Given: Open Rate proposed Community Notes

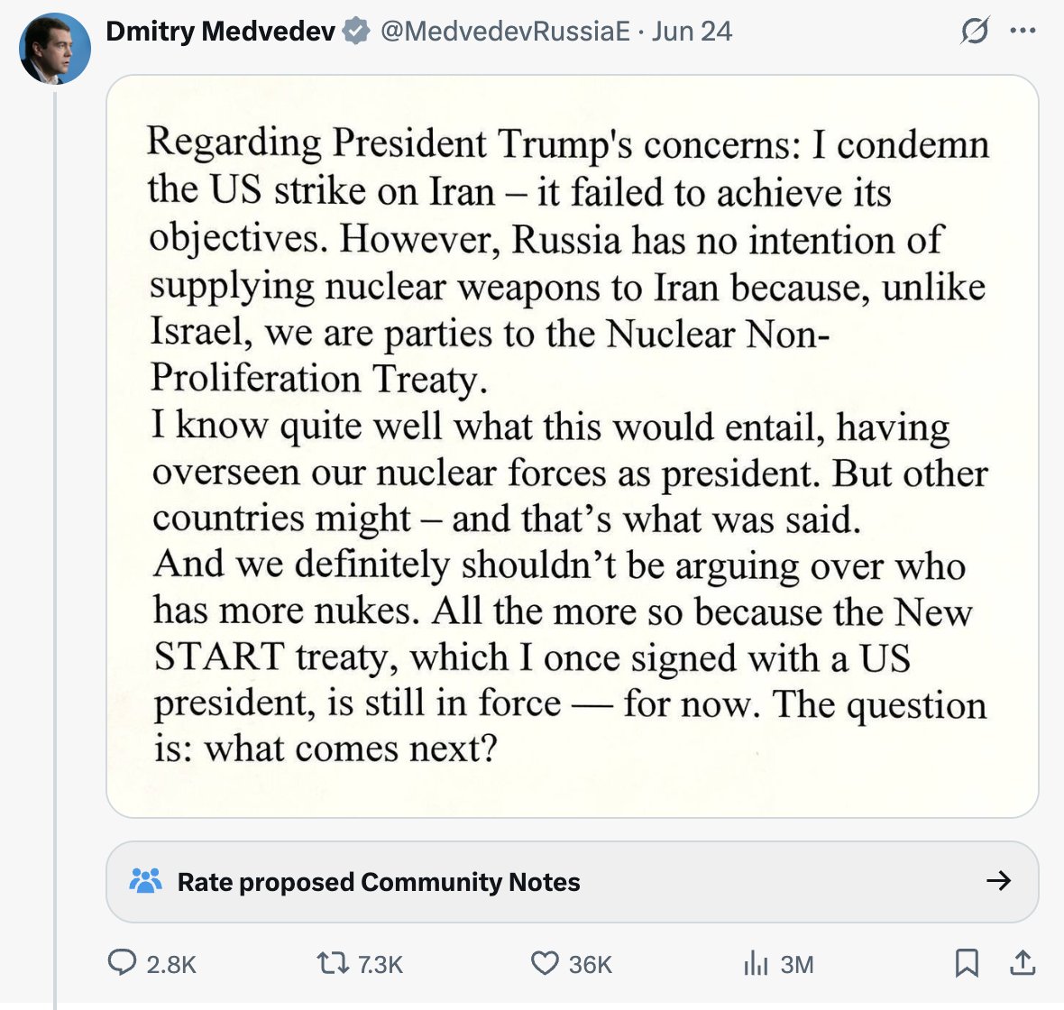Looking at the screenshot, I should [572, 882].
